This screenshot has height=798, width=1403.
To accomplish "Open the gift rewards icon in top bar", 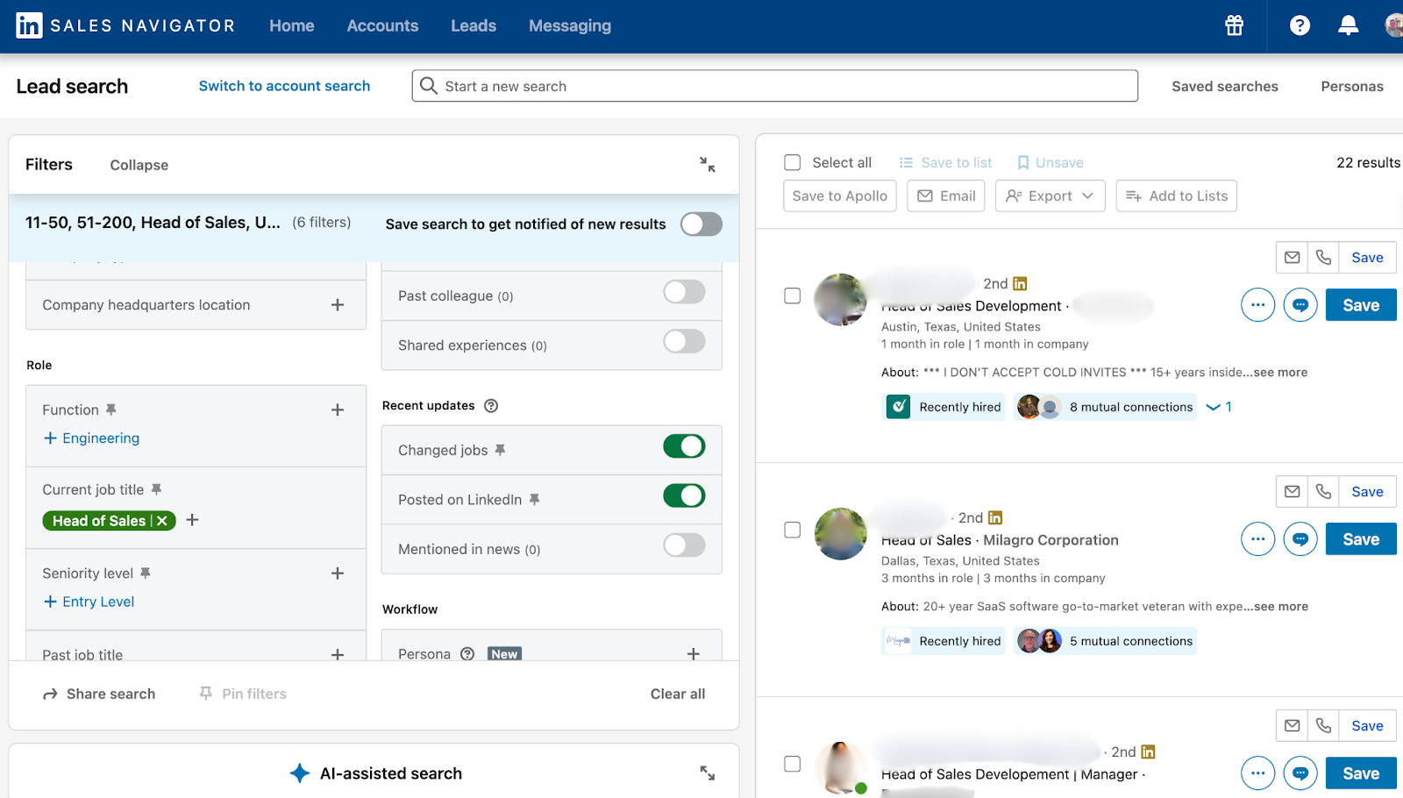I will 1234,25.
